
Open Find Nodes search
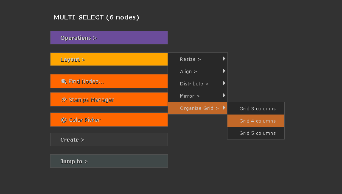[x=109, y=81]
